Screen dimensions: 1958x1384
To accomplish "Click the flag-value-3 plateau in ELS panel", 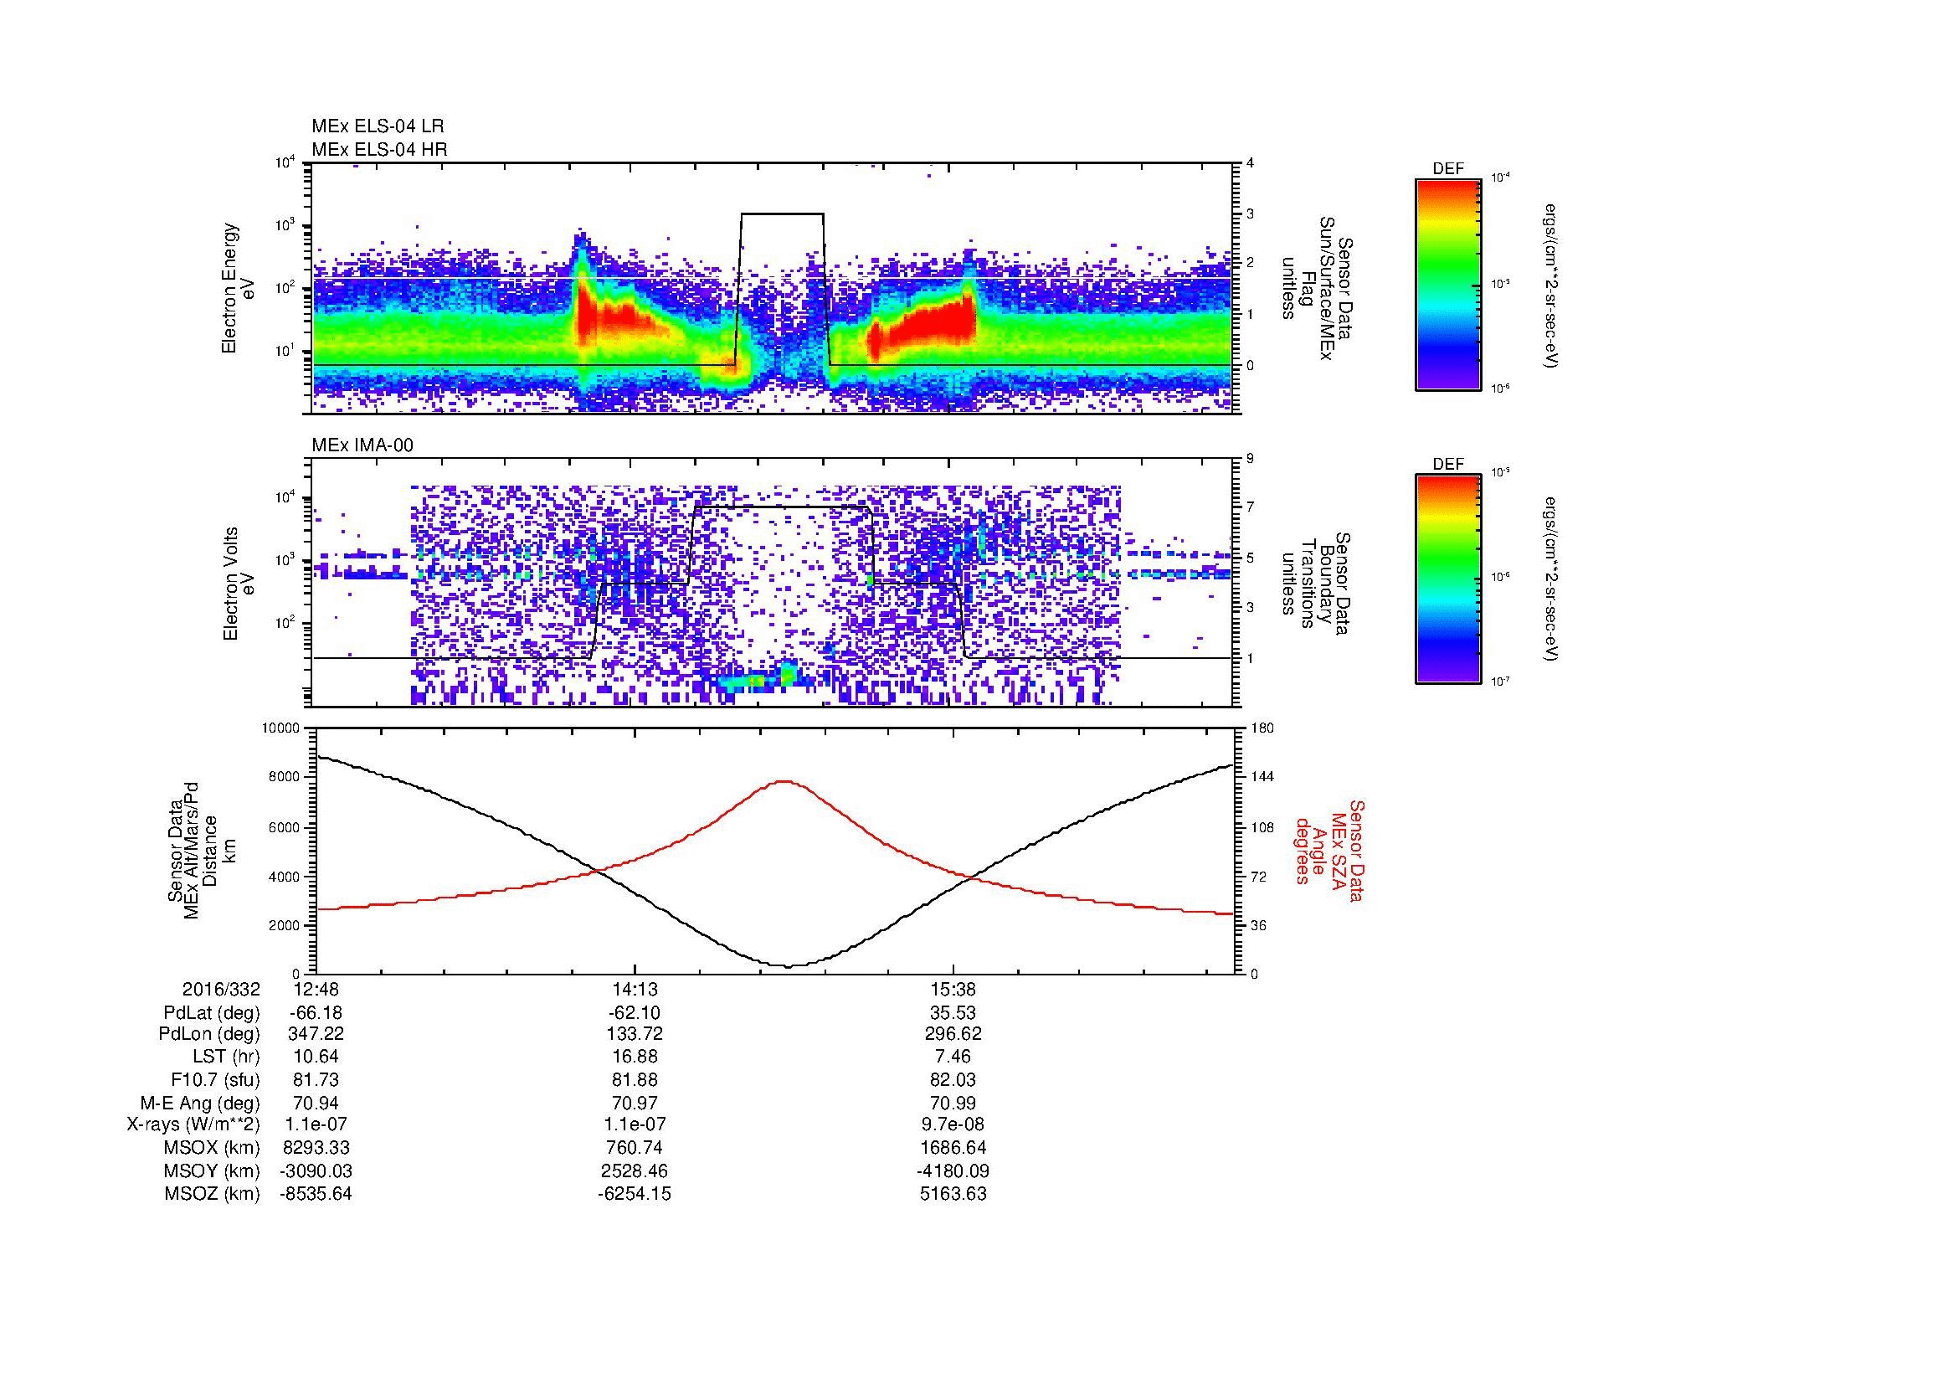I will coord(783,214).
